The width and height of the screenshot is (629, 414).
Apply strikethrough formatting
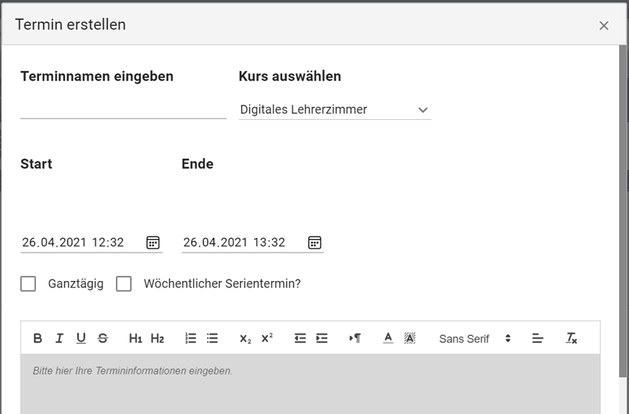pos(103,339)
